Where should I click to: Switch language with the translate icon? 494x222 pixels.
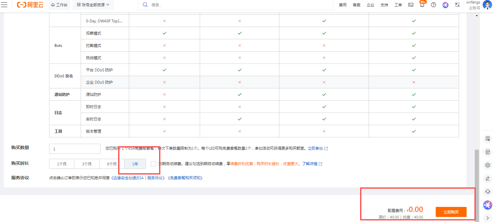(457, 5)
